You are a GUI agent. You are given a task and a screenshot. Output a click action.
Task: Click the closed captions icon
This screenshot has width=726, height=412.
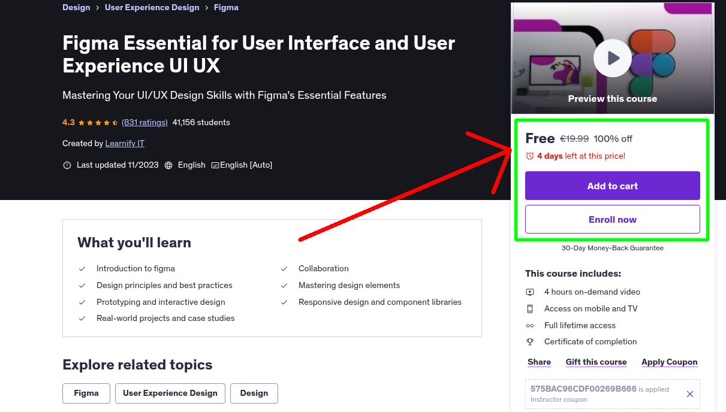tap(215, 165)
